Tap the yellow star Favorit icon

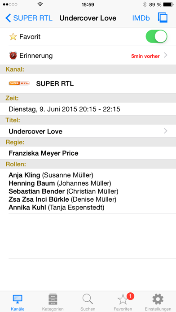coord(13,37)
